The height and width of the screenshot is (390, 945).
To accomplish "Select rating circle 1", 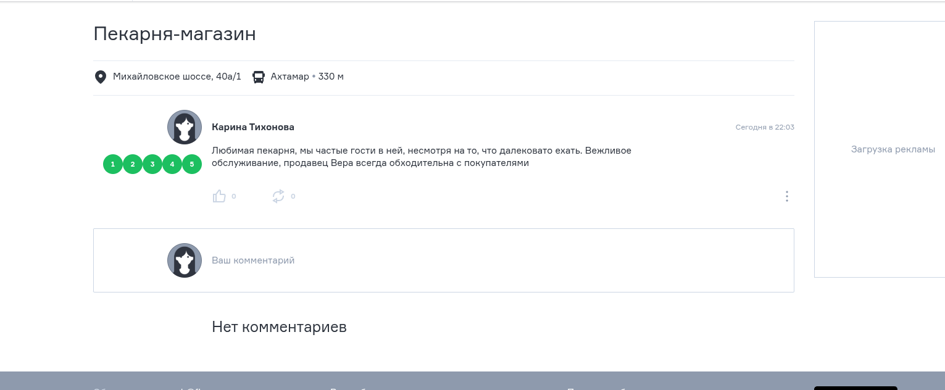I will (113, 164).
